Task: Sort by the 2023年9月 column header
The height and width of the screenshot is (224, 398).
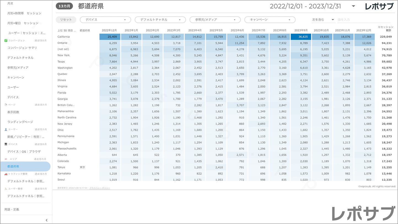Action: pos(301,30)
